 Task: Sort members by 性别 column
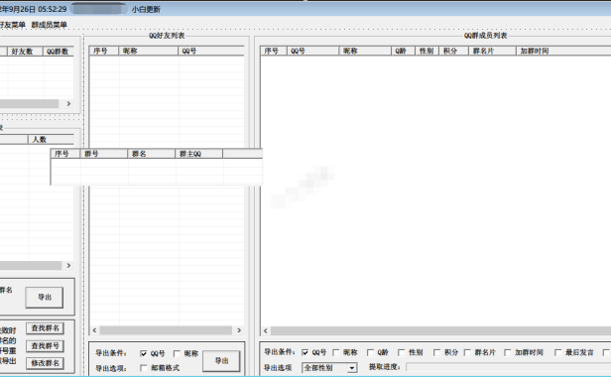point(428,51)
